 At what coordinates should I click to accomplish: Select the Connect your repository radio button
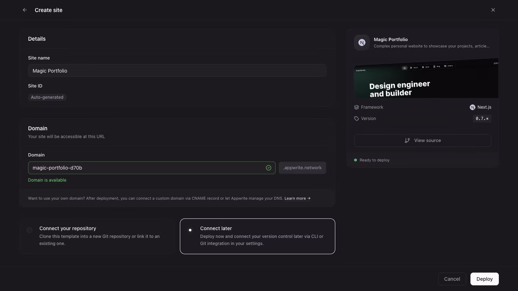click(x=30, y=230)
